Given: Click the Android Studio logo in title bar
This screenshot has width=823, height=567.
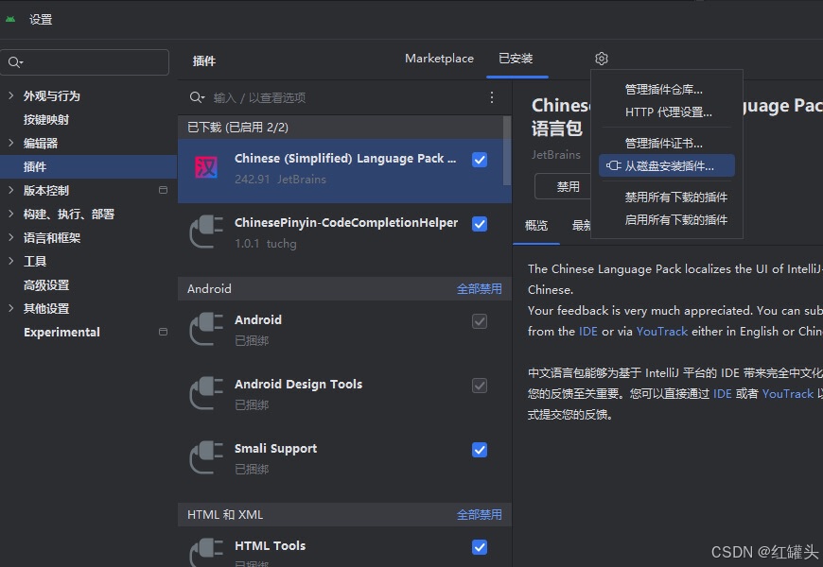Looking at the screenshot, I should [10, 20].
